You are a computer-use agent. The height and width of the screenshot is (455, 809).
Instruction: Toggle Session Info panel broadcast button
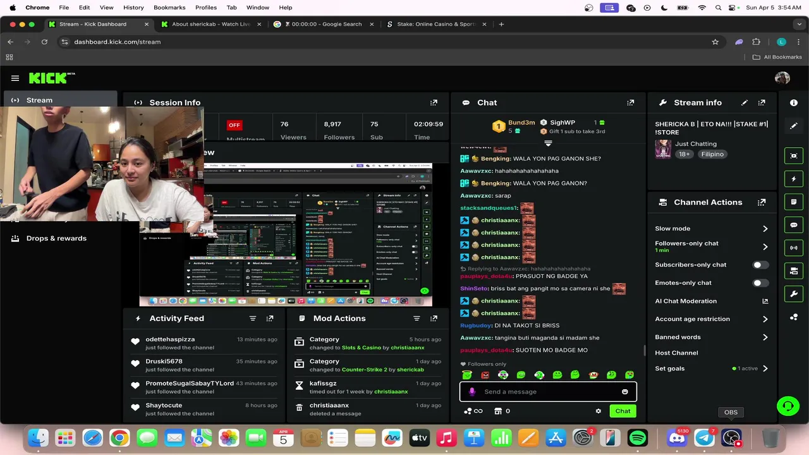click(x=794, y=248)
